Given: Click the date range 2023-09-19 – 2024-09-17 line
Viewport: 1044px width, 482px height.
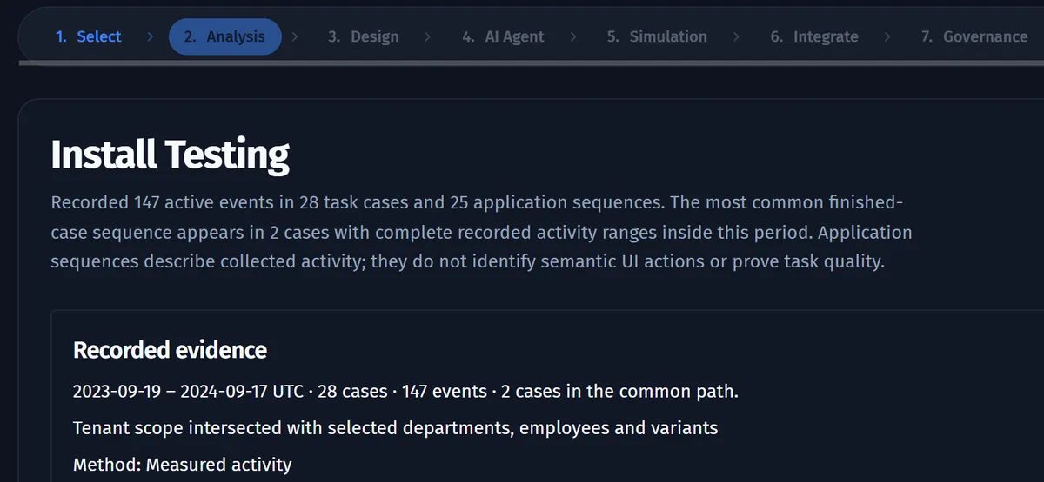Looking at the screenshot, I should coord(405,392).
